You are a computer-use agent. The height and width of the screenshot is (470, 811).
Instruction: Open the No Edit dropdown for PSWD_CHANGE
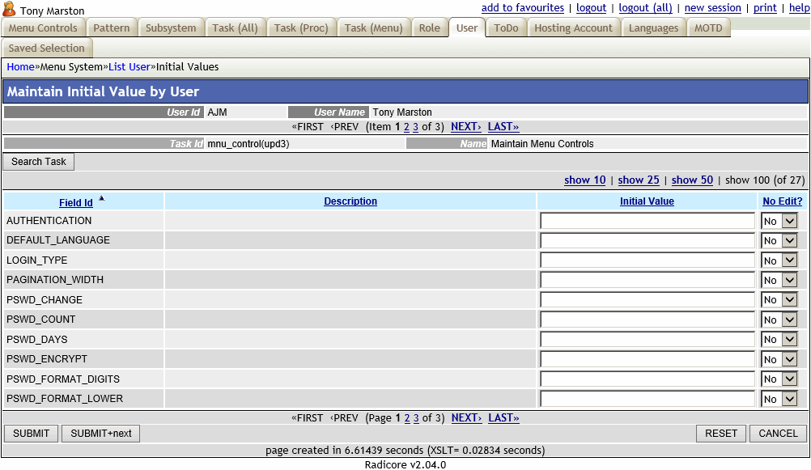point(778,299)
